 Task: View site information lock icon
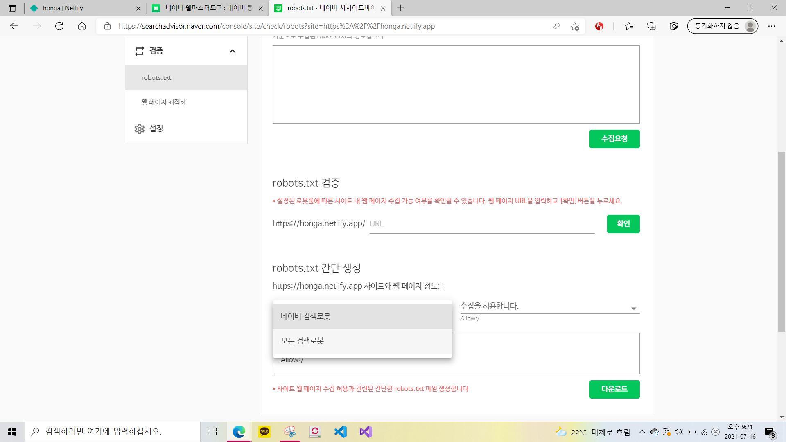click(x=107, y=26)
